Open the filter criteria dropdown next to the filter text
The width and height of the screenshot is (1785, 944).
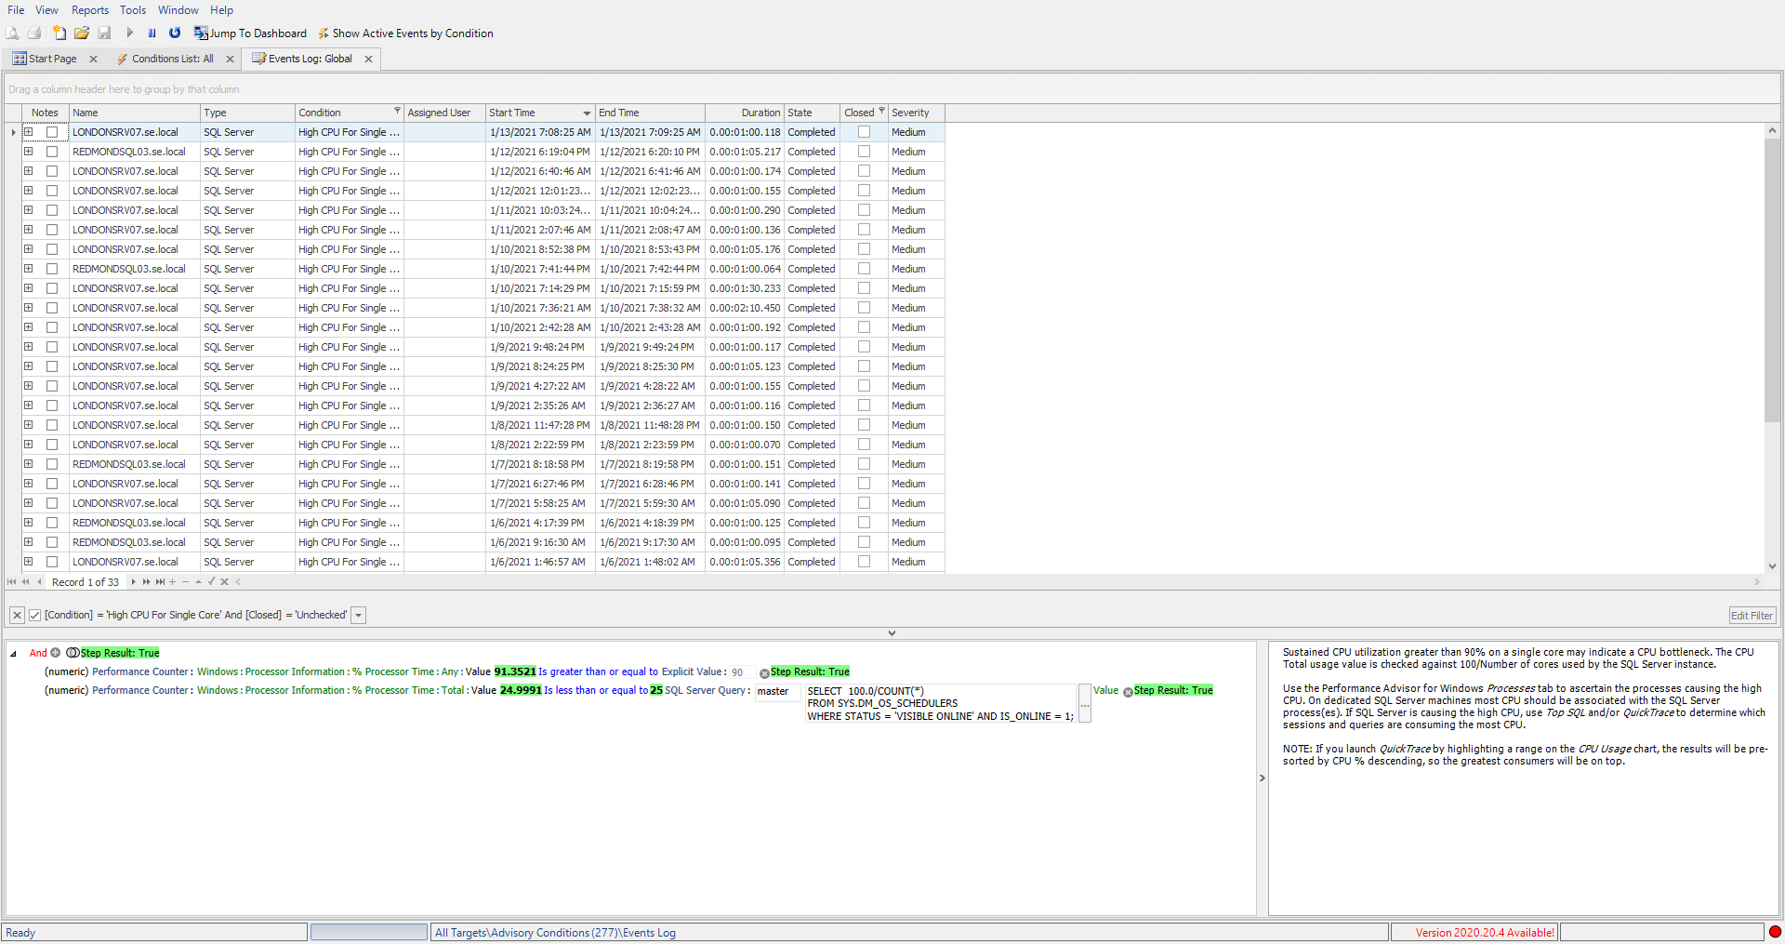[358, 615]
